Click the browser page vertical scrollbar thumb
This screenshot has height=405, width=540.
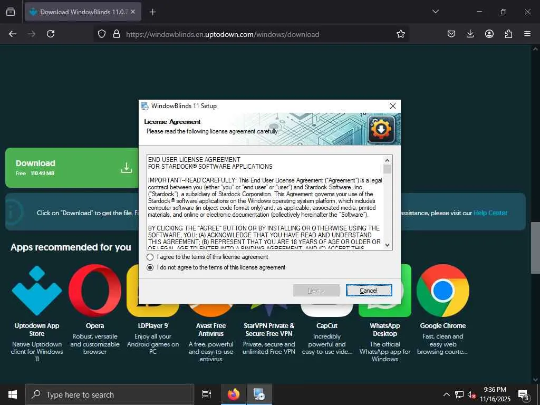point(535,248)
